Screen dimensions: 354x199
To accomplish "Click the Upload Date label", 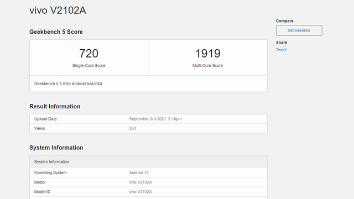I will (45, 119).
